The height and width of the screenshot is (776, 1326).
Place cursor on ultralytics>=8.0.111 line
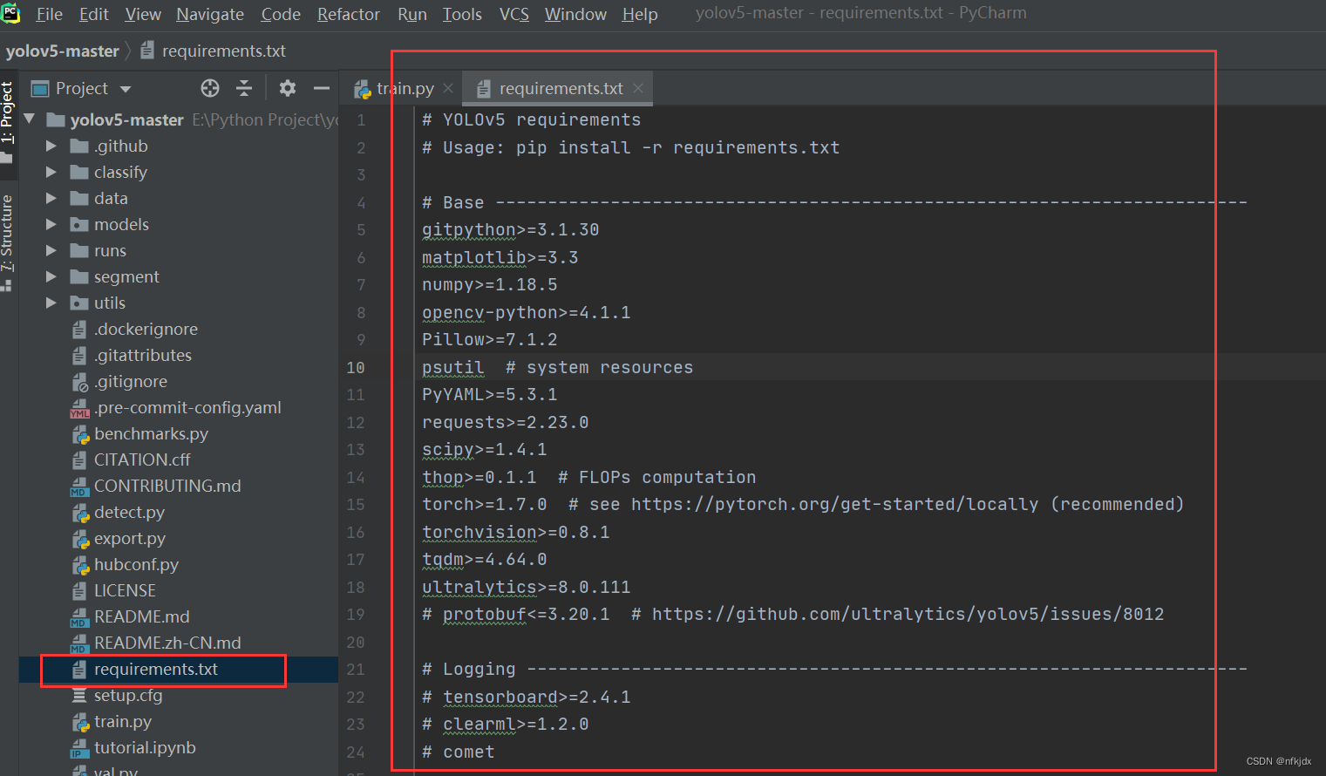click(x=526, y=587)
